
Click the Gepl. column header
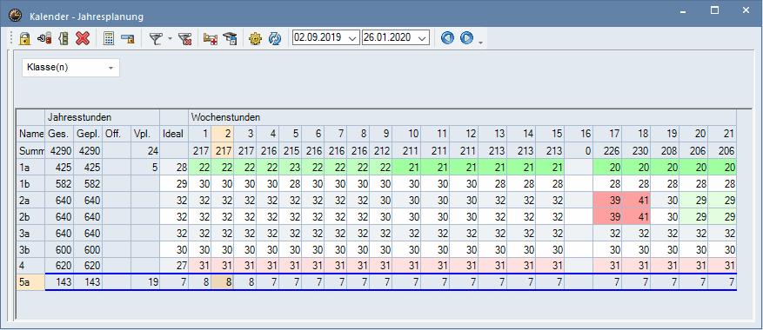(x=88, y=133)
